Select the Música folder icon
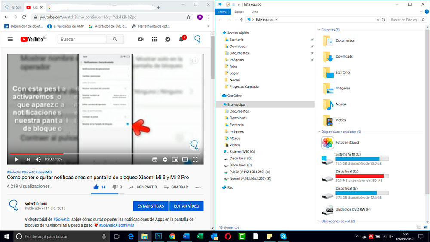Viewport: 430px width, 242px height. [x=328, y=104]
